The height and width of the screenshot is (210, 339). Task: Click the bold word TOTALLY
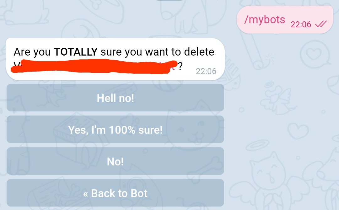point(76,52)
